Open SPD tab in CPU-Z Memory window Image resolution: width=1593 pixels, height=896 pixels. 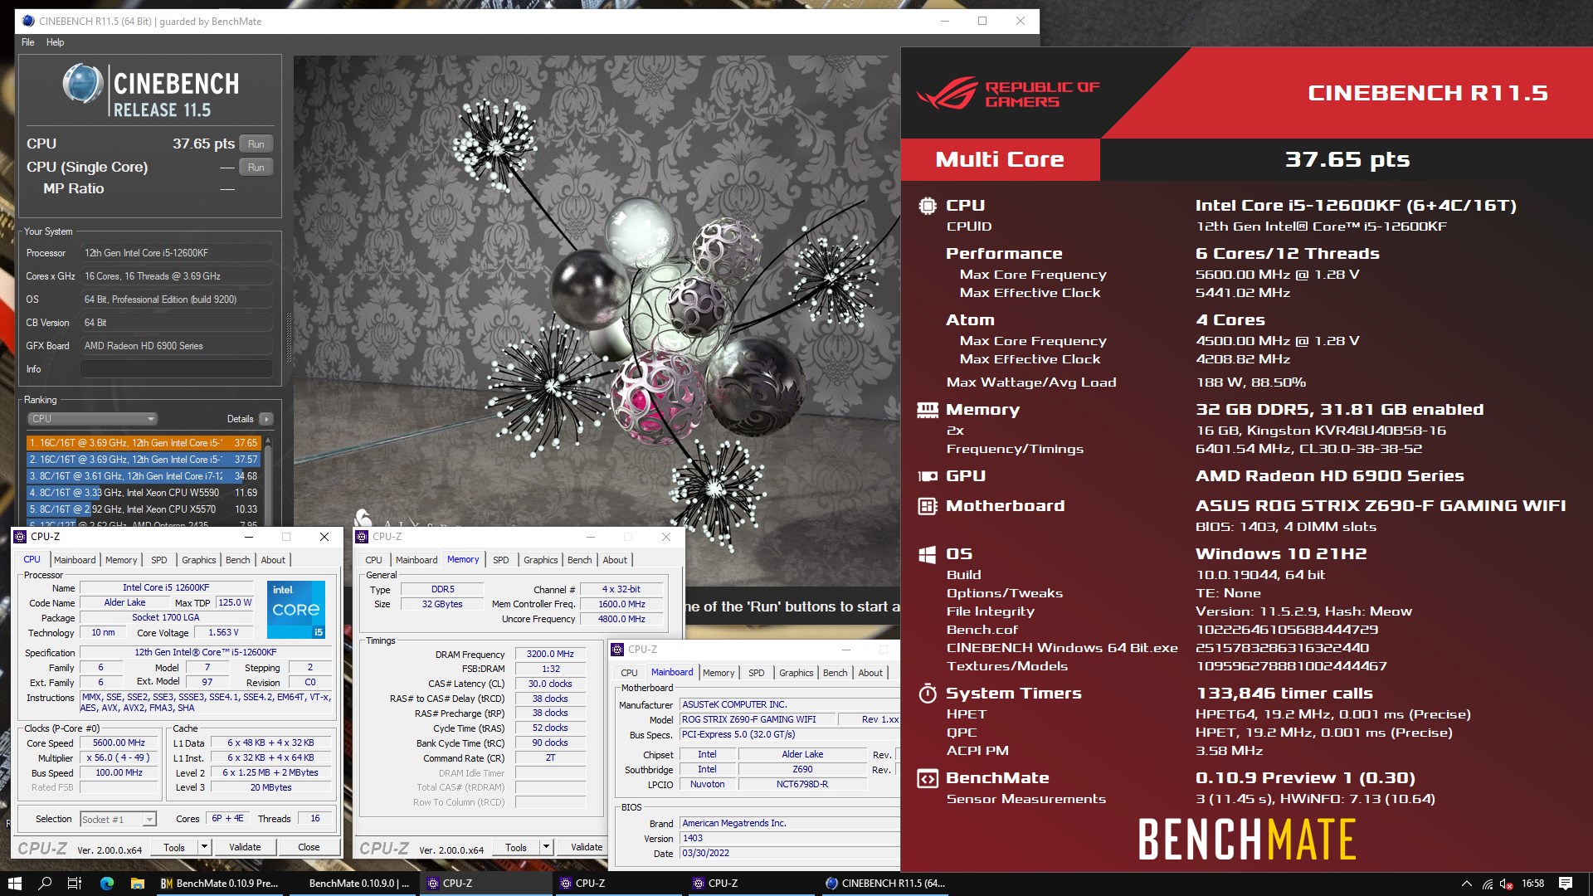(501, 560)
